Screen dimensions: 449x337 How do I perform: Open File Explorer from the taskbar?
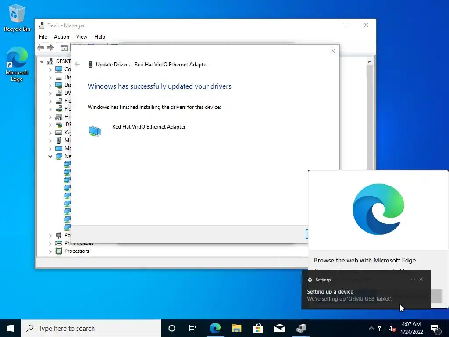pyautogui.click(x=236, y=328)
